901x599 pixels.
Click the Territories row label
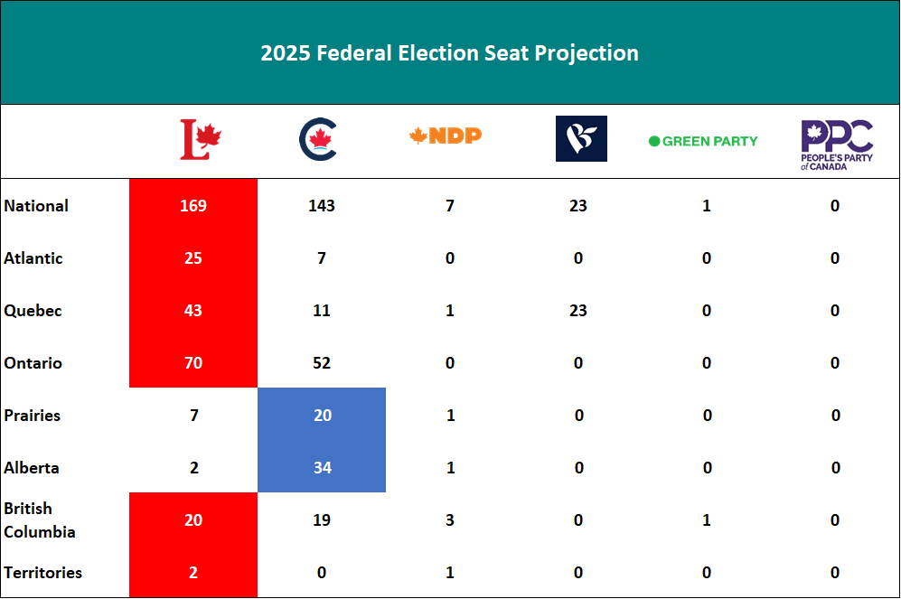click(43, 573)
